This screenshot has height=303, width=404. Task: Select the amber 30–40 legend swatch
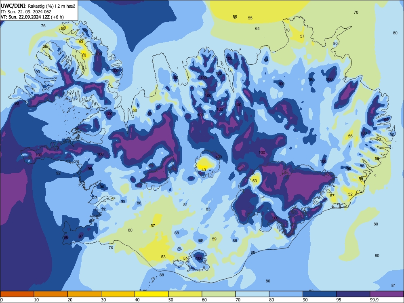[118, 294]
